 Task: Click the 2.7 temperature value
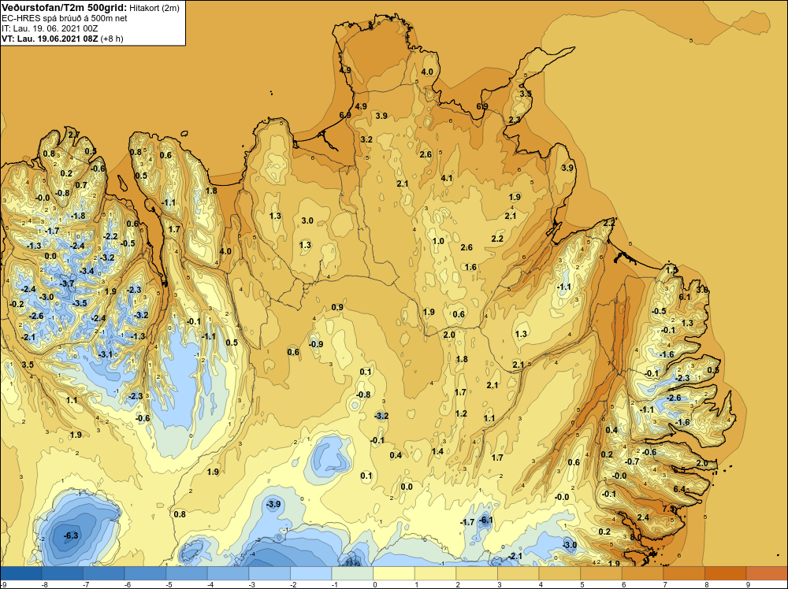coord(74,134)
